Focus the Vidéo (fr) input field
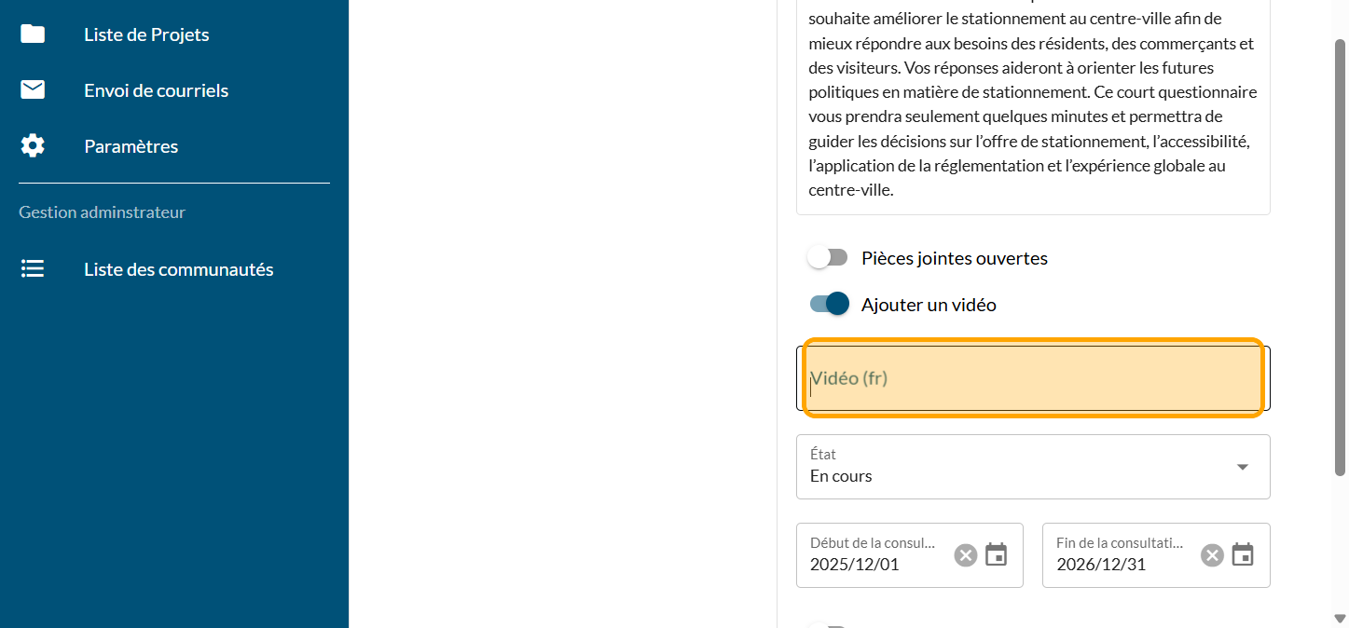 tap(1033, 378)
